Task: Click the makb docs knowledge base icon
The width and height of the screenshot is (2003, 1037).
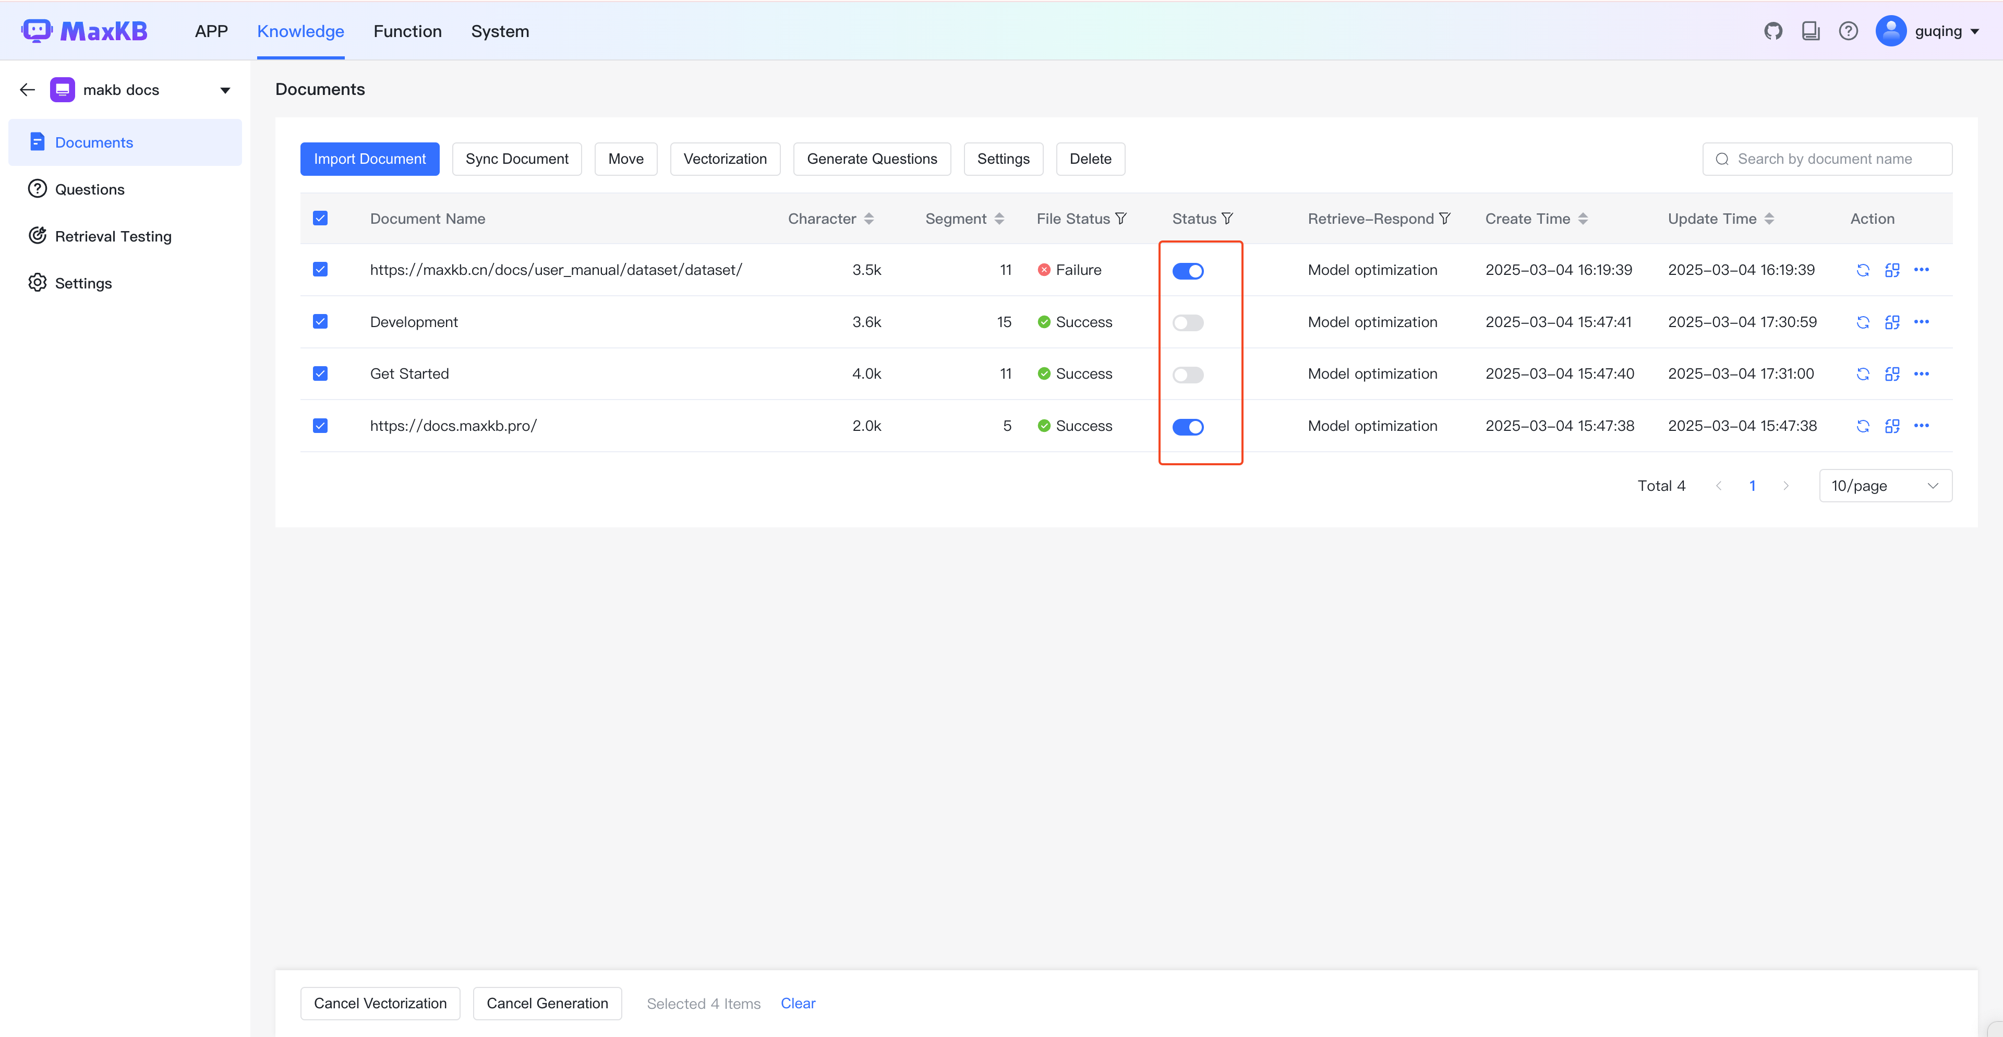Action: pyautogui.click(x=62, y=90)
